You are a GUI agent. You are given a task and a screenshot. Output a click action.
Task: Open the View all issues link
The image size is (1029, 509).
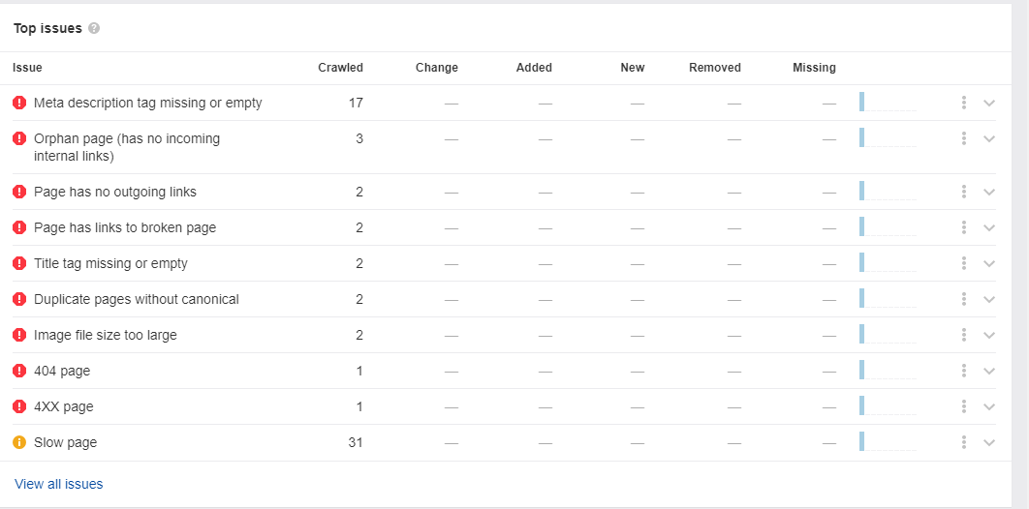pos(58,484)
